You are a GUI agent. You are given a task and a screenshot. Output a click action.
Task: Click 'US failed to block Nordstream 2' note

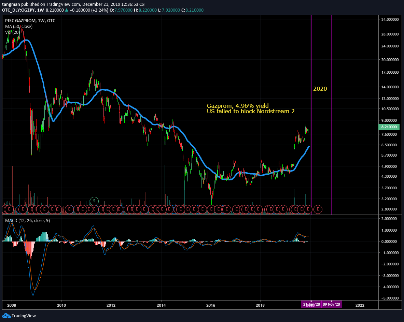tap(251, 112)
